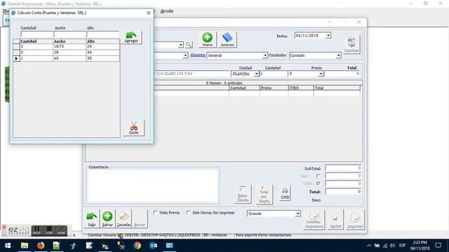Click the ezvid recorder Pause button
Image resolution: width=449 pixels, height=252 pixels.
(36, 230)
